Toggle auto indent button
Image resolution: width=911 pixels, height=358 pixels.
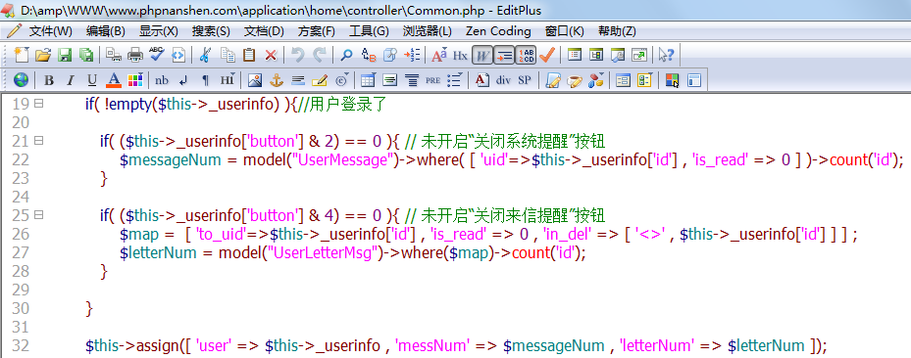pyautogui.click(x=504, y=55)
